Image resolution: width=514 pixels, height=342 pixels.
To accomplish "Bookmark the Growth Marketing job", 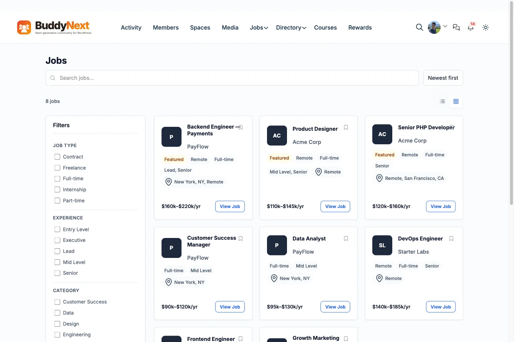I will [x=346, y=339].
